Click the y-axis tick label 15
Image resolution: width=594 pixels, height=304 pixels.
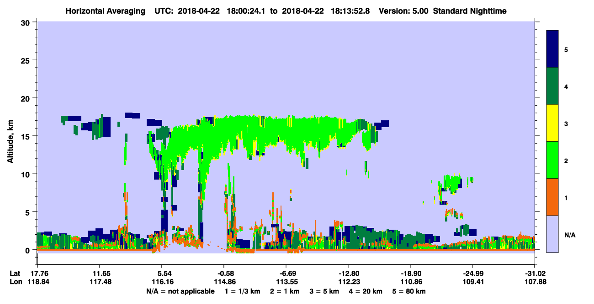tap(27, 136)
